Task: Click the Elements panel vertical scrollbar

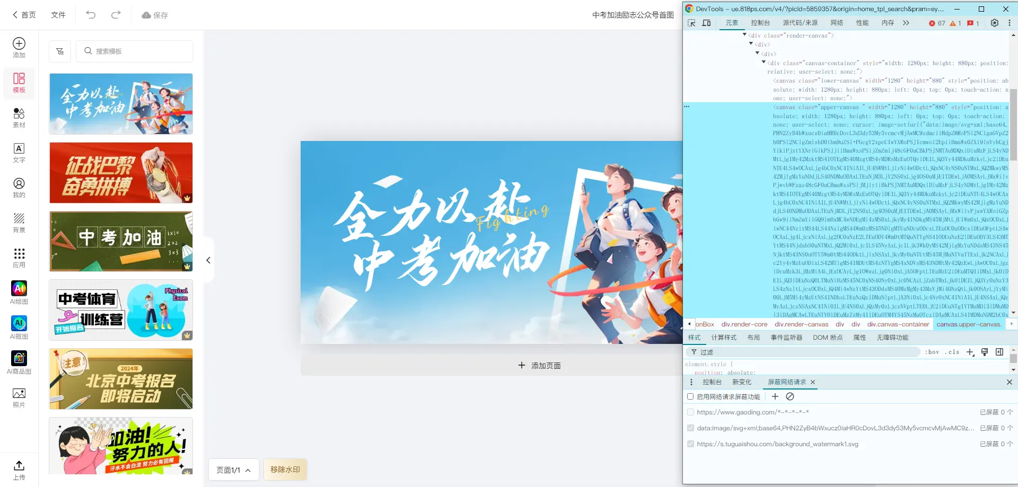Action: (1013, 125)
